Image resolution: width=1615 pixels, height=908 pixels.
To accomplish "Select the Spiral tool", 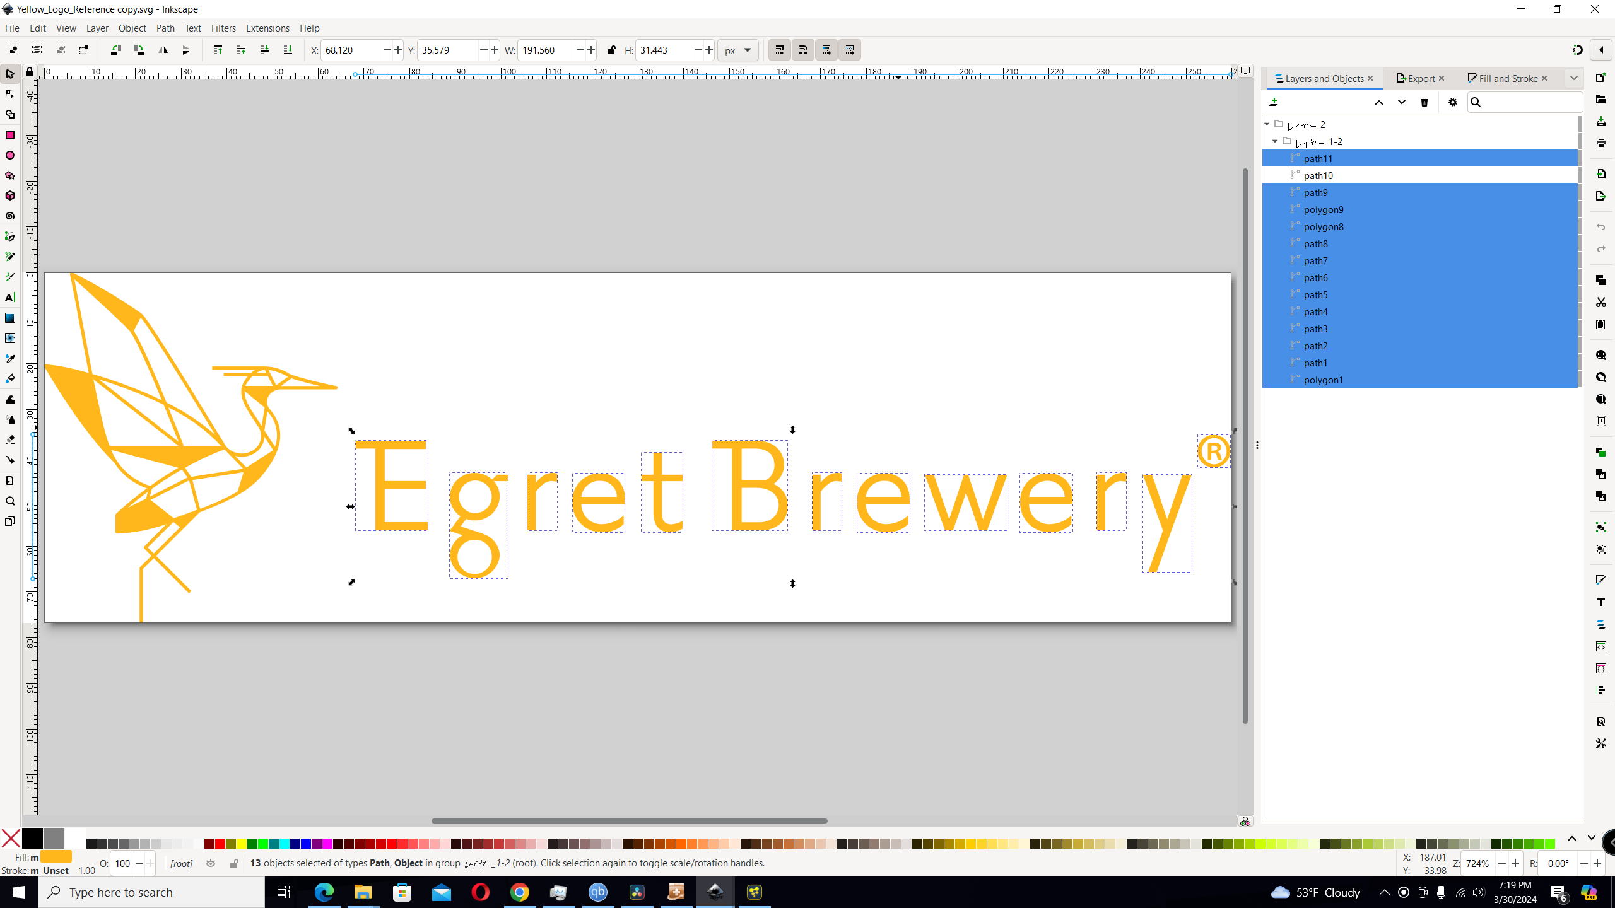I will [x=10, y=216].
